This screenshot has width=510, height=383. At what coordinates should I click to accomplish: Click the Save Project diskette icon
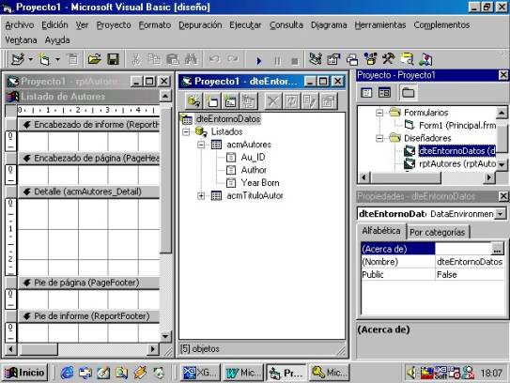click(x=113, y=59)
